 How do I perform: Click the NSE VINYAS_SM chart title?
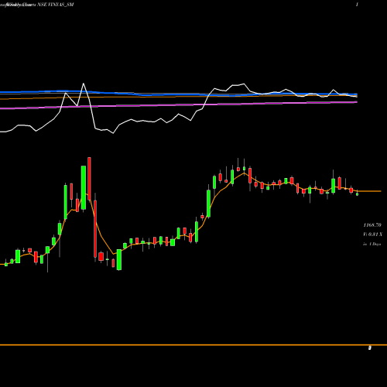(56, 5)
